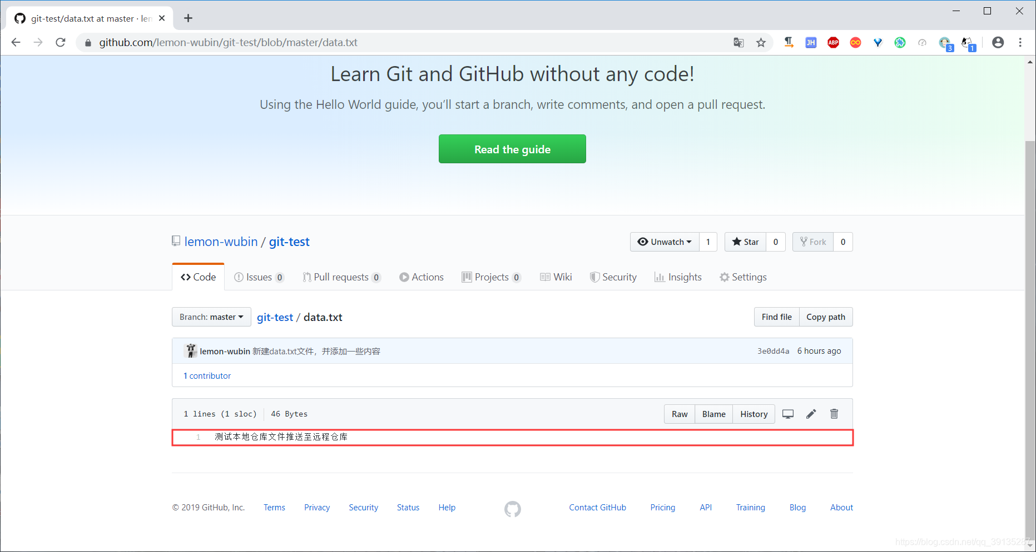Open the Terms footer link

click(x=274, y=508)
